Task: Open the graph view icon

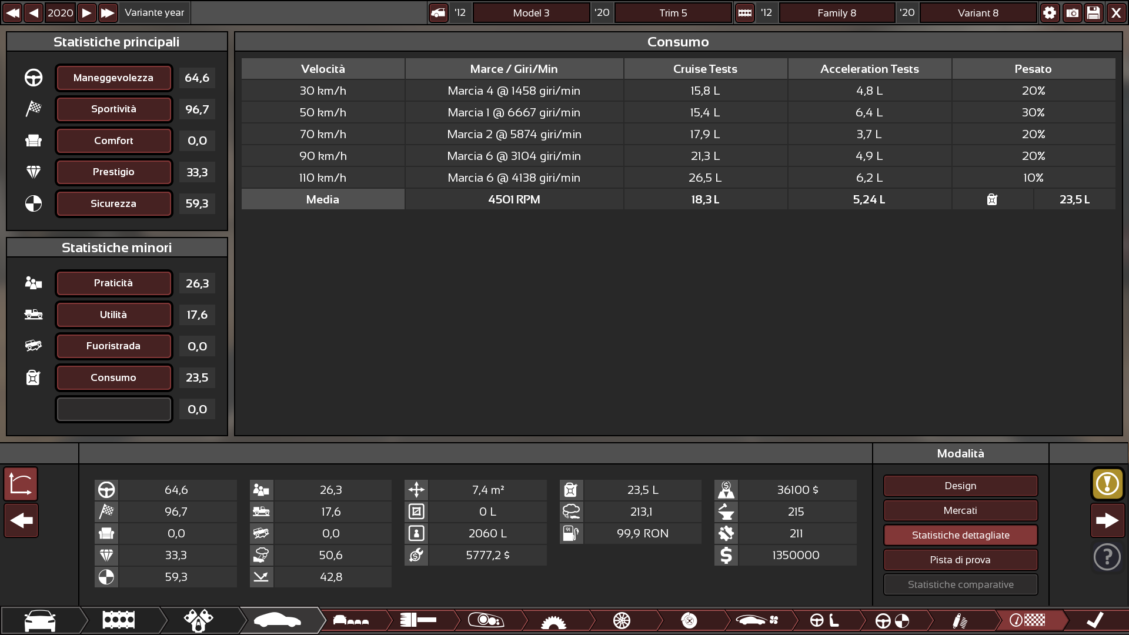Action: pos(21,484)
